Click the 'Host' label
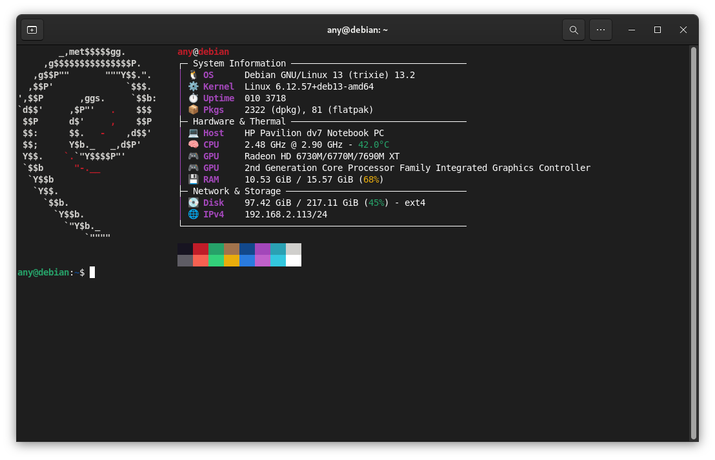 pos(214,133)
